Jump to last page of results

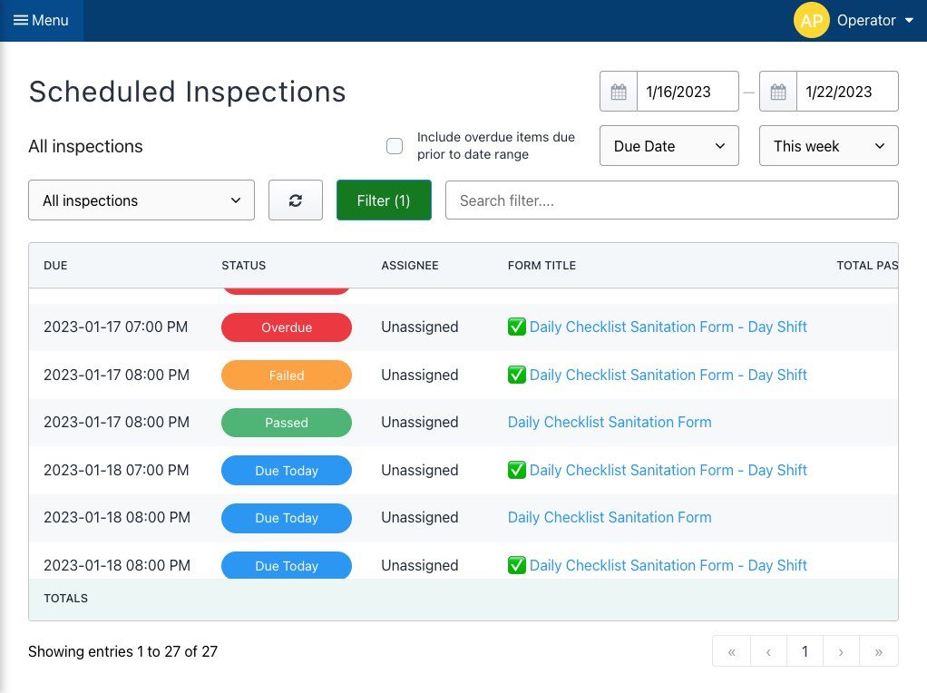[x=879, y=651]
